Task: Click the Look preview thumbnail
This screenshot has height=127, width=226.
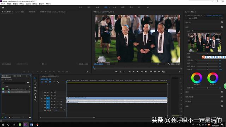Action: click(205, 42)
